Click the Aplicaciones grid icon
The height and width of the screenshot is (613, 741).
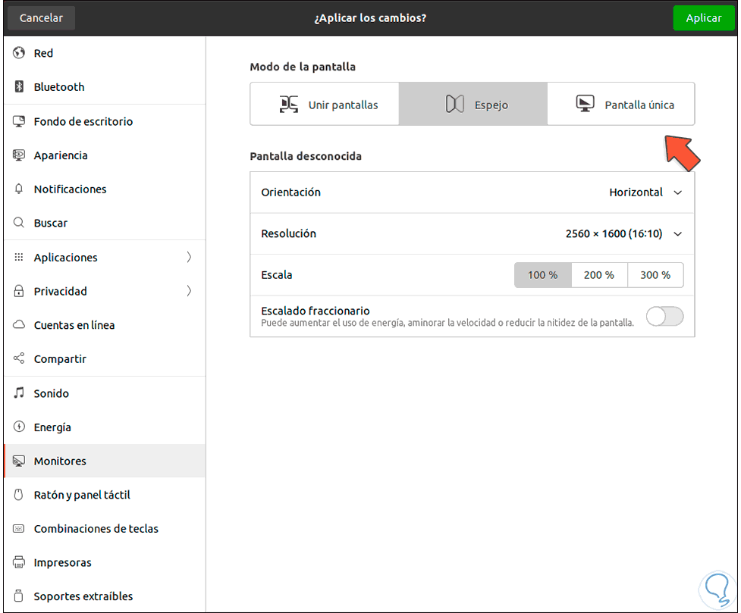pyautogui.click(x=19, y=257)
